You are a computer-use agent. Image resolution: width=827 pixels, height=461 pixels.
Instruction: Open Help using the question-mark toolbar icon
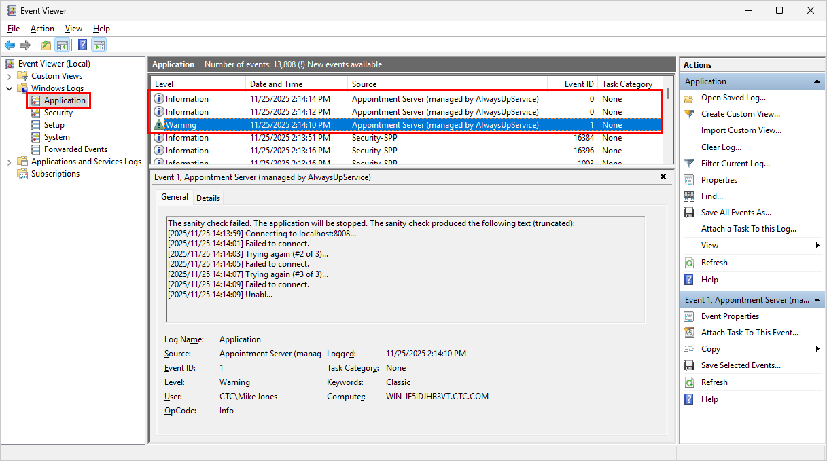[82, 45]
